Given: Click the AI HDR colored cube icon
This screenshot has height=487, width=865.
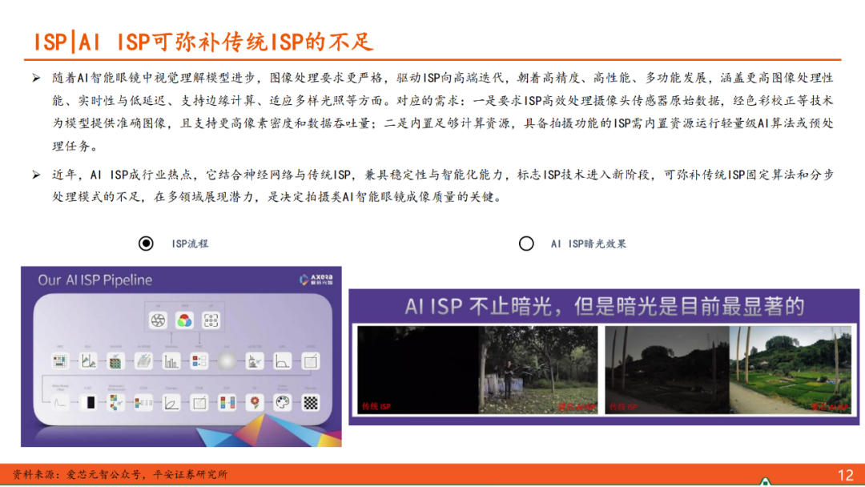Looking at the screenshot, I should [x=115, y=361].
